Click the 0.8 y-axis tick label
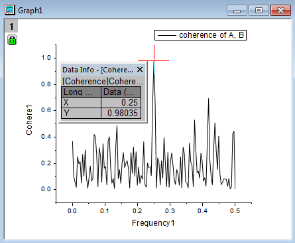The height and width of the screenshot is (243, 295). (x=46, y=84)
